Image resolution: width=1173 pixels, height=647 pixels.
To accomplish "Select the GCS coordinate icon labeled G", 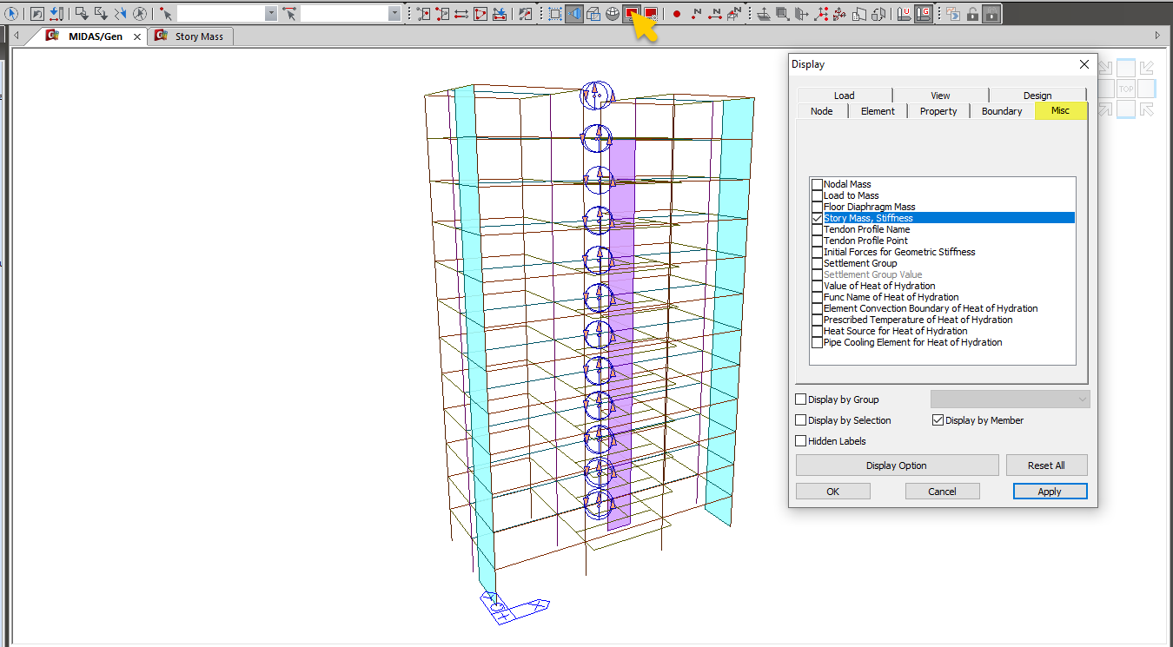I will click(x=923, y=14).
